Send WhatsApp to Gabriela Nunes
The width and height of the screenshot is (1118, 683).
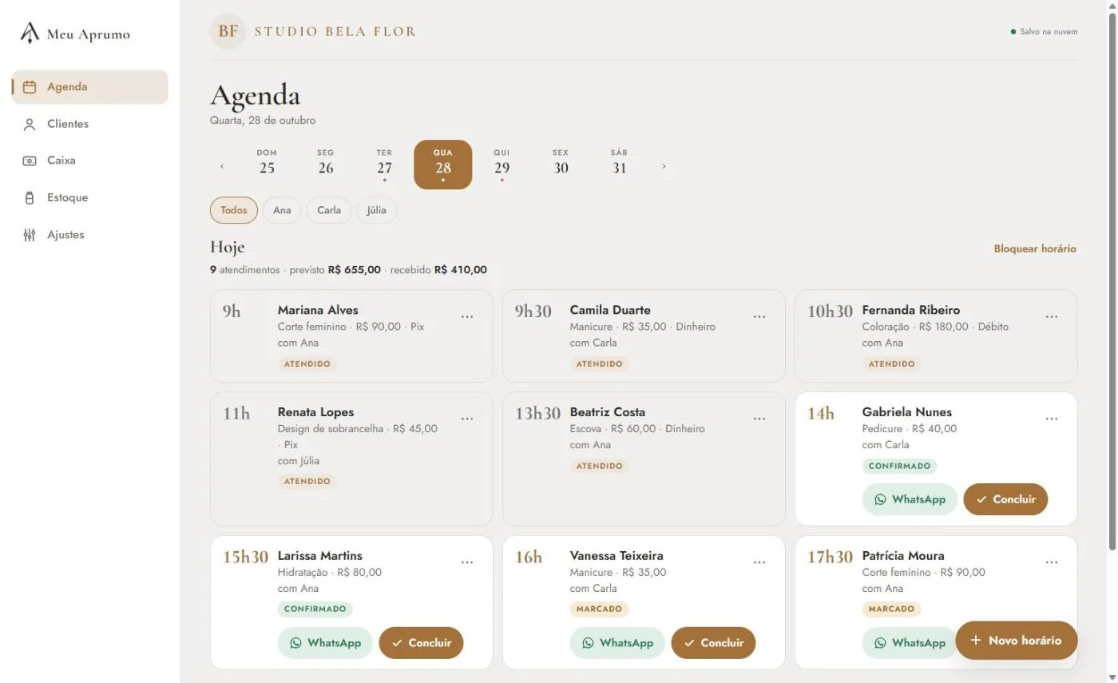coord(910,499)
